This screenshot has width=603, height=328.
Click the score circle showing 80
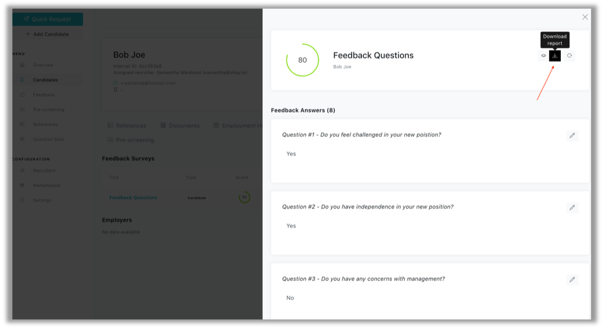click(303, 60)
